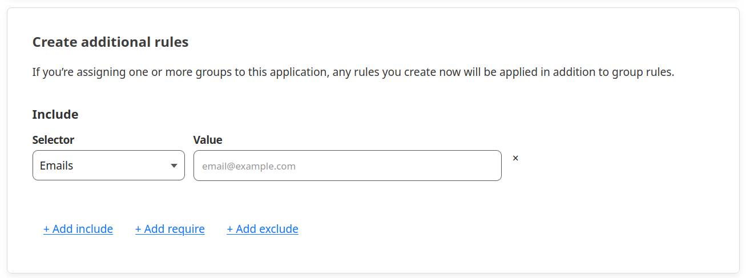Screen dimensions: 746x278
Task: Click the "Include" section heading
Action: (x=55, y=114)
